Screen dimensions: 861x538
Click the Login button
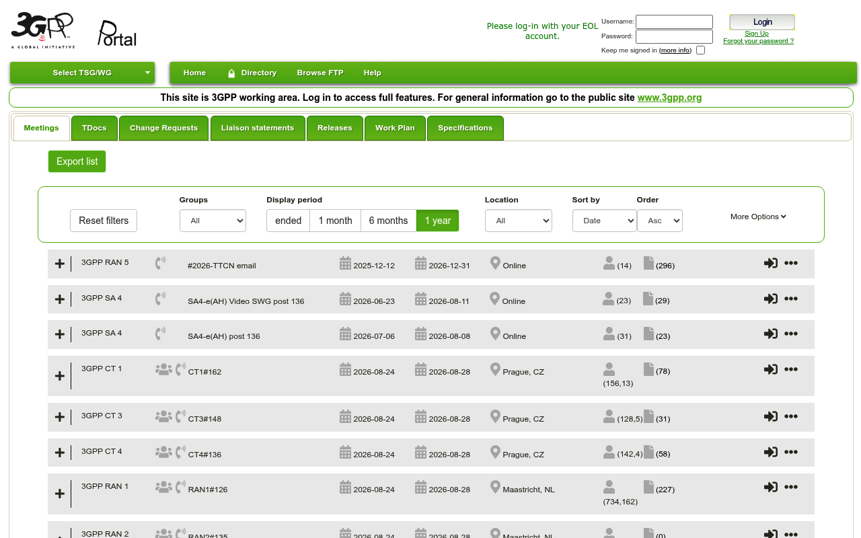coord(762,22)
